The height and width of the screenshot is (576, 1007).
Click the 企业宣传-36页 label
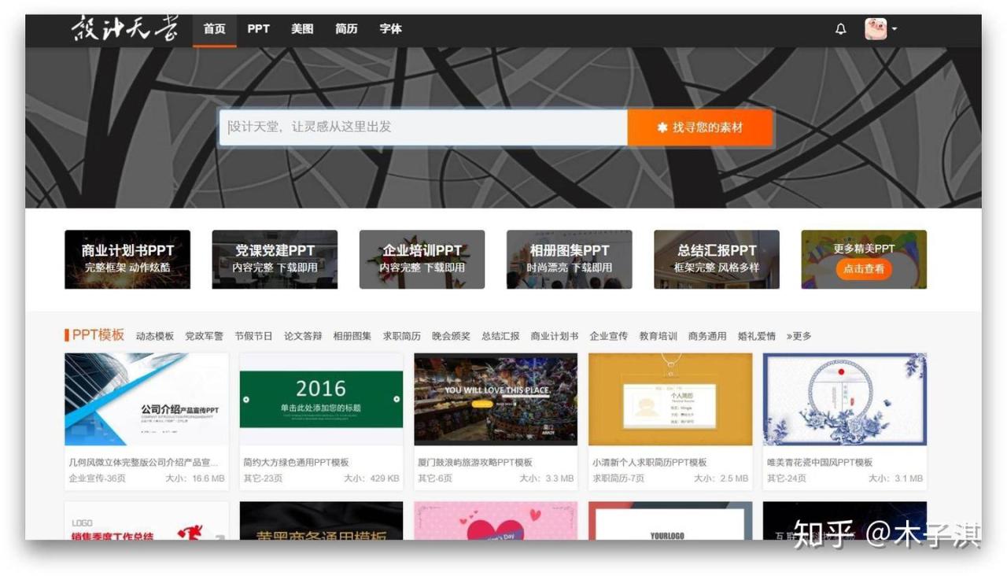[97, 478]
